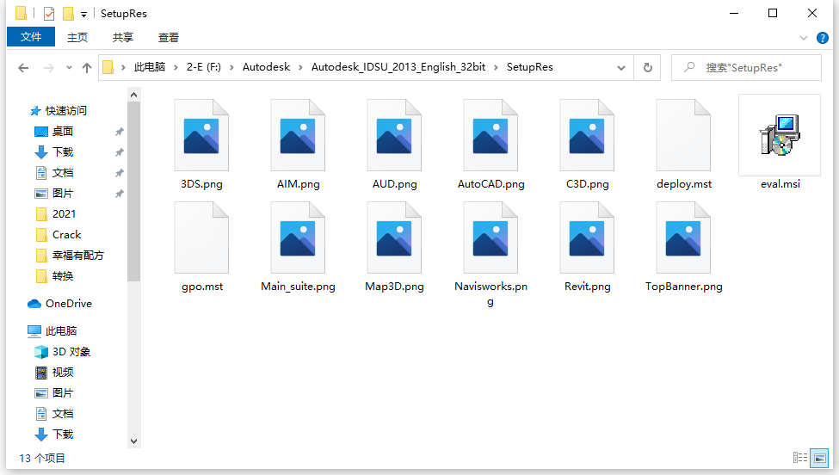Expand path chevron after 此电脑
839x475 pixels.
(x=176, y=67)
